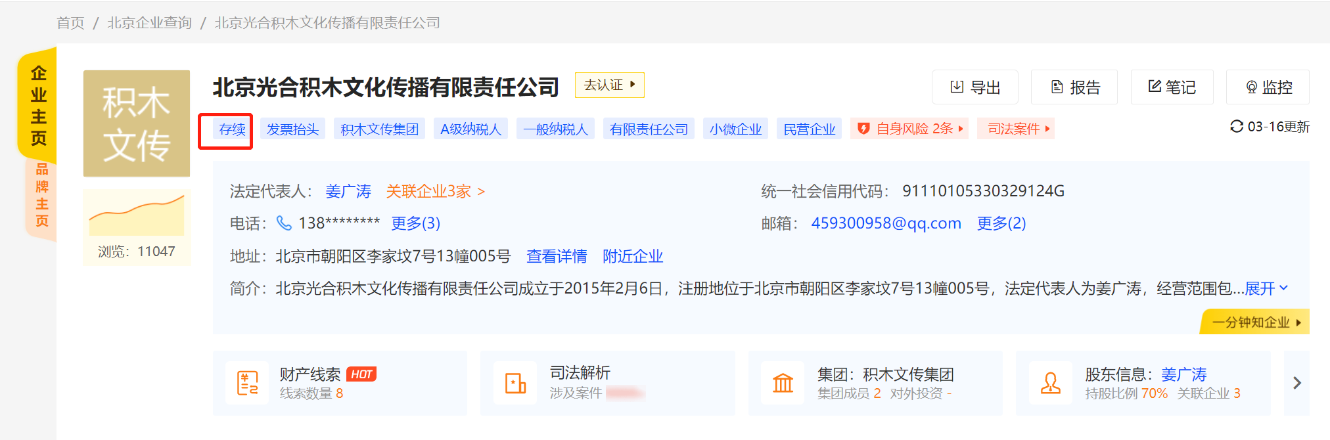The image size is (1330, 440).
Task: Click 对外投资 in group card
Action: click(921, 393)
